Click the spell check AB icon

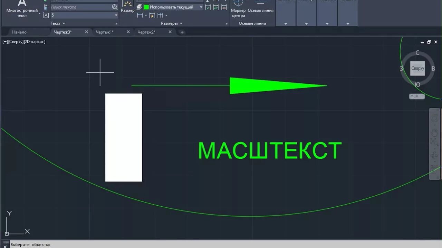[x=46, y=7]
